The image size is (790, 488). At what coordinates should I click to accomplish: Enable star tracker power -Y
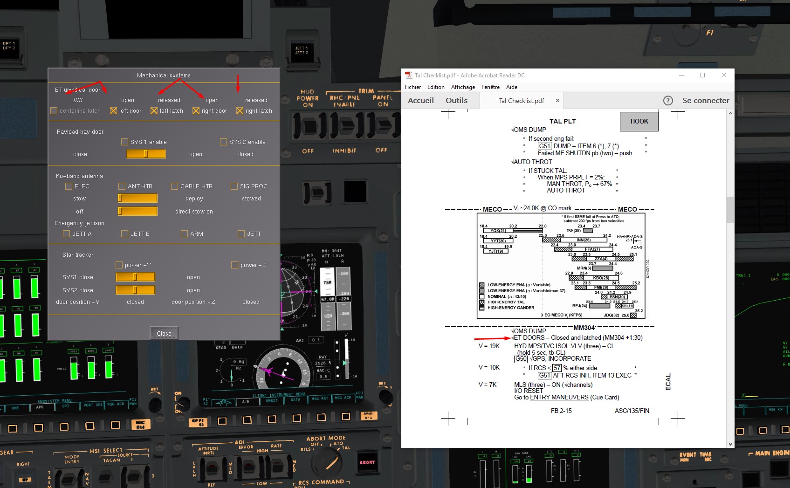[x=119, y=265]
